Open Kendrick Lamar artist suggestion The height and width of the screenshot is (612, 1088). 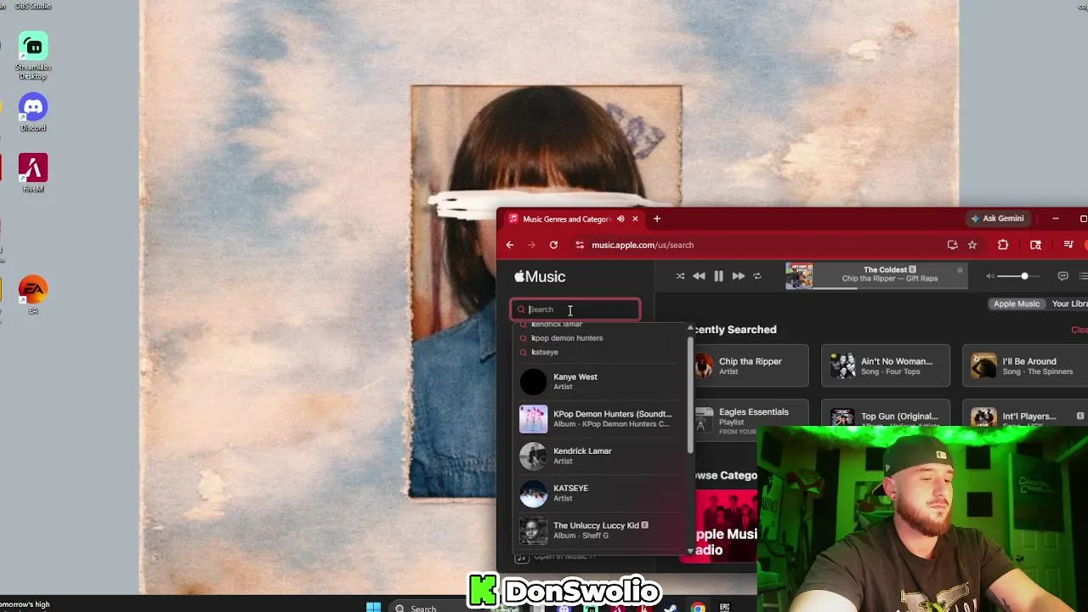click(x=599, y=456)
